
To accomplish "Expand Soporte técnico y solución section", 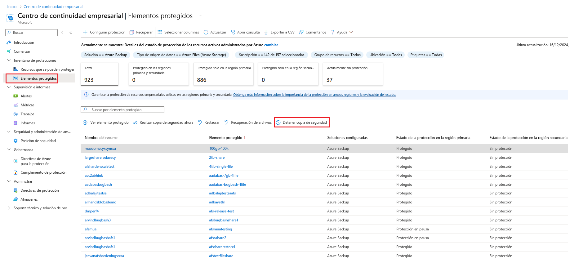I will pyautogui.click(x=9, y=208).
